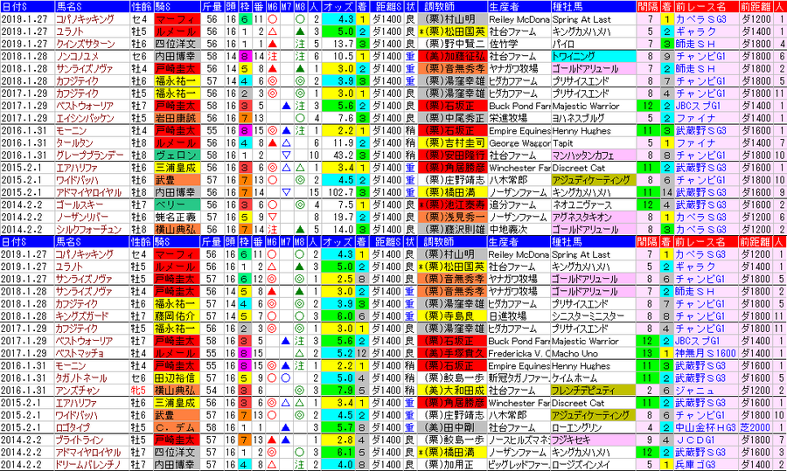Click jockey 蛯名正義
Screen dimensions: 787x471
[177, 218]
